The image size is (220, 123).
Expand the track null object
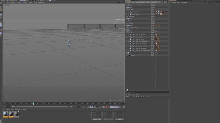coord(126,19)
